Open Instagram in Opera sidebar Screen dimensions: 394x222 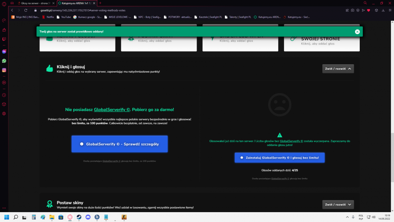click(x=4, y=70)
